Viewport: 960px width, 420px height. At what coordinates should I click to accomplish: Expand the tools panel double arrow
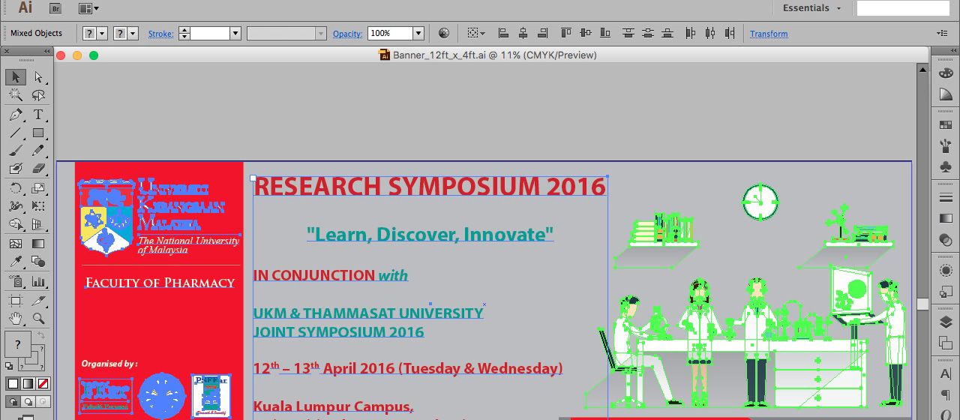tap(48, 51)
